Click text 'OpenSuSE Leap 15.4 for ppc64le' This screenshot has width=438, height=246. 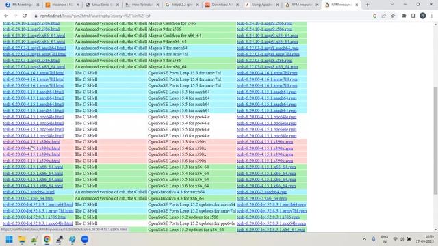click(179, 123)
